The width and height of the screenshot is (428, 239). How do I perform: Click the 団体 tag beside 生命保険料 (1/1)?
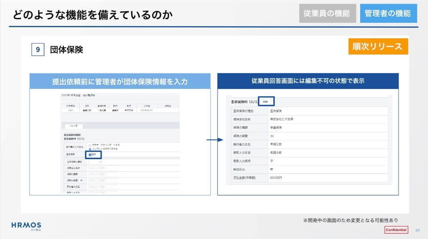[x=265, y=102]
